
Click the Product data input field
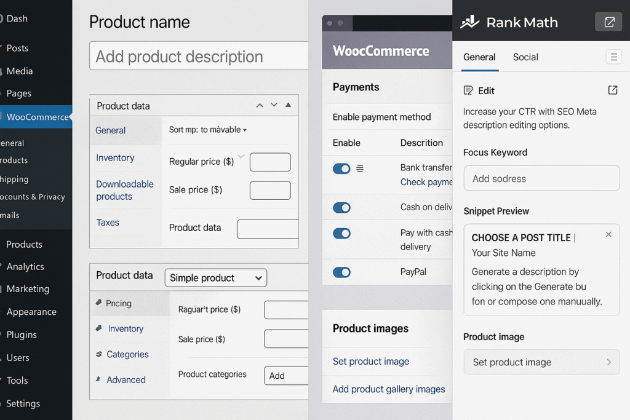point(268,229)
